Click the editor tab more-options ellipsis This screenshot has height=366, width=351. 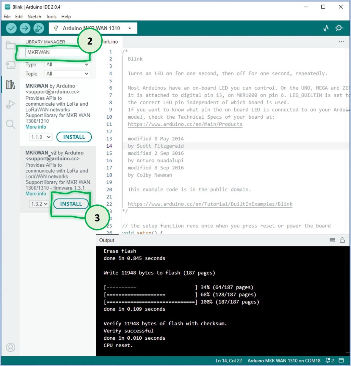click(341, 42)
